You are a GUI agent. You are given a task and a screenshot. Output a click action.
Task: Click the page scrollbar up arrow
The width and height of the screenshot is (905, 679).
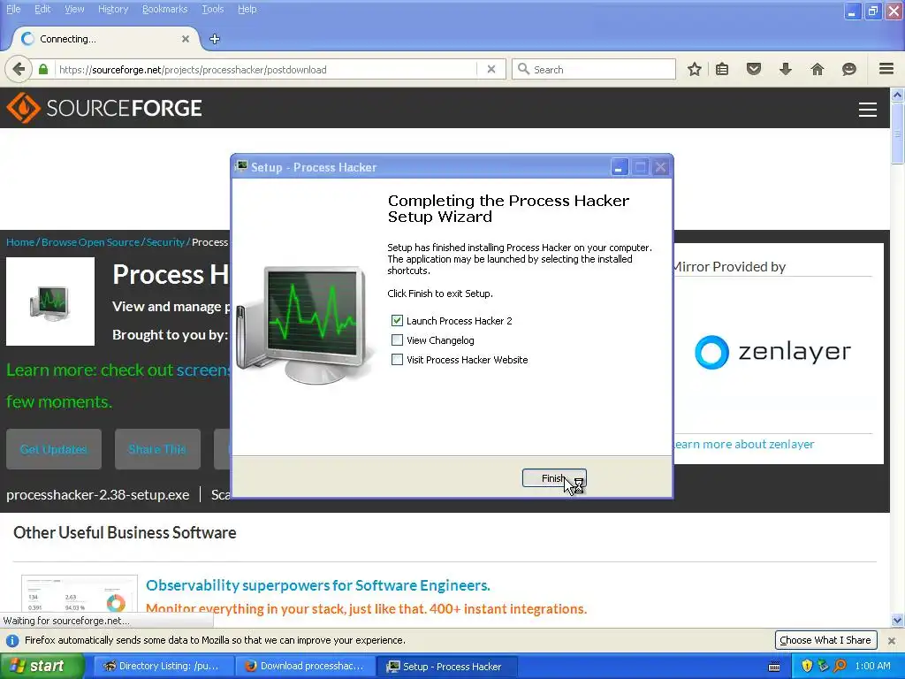tap(898, 95)
